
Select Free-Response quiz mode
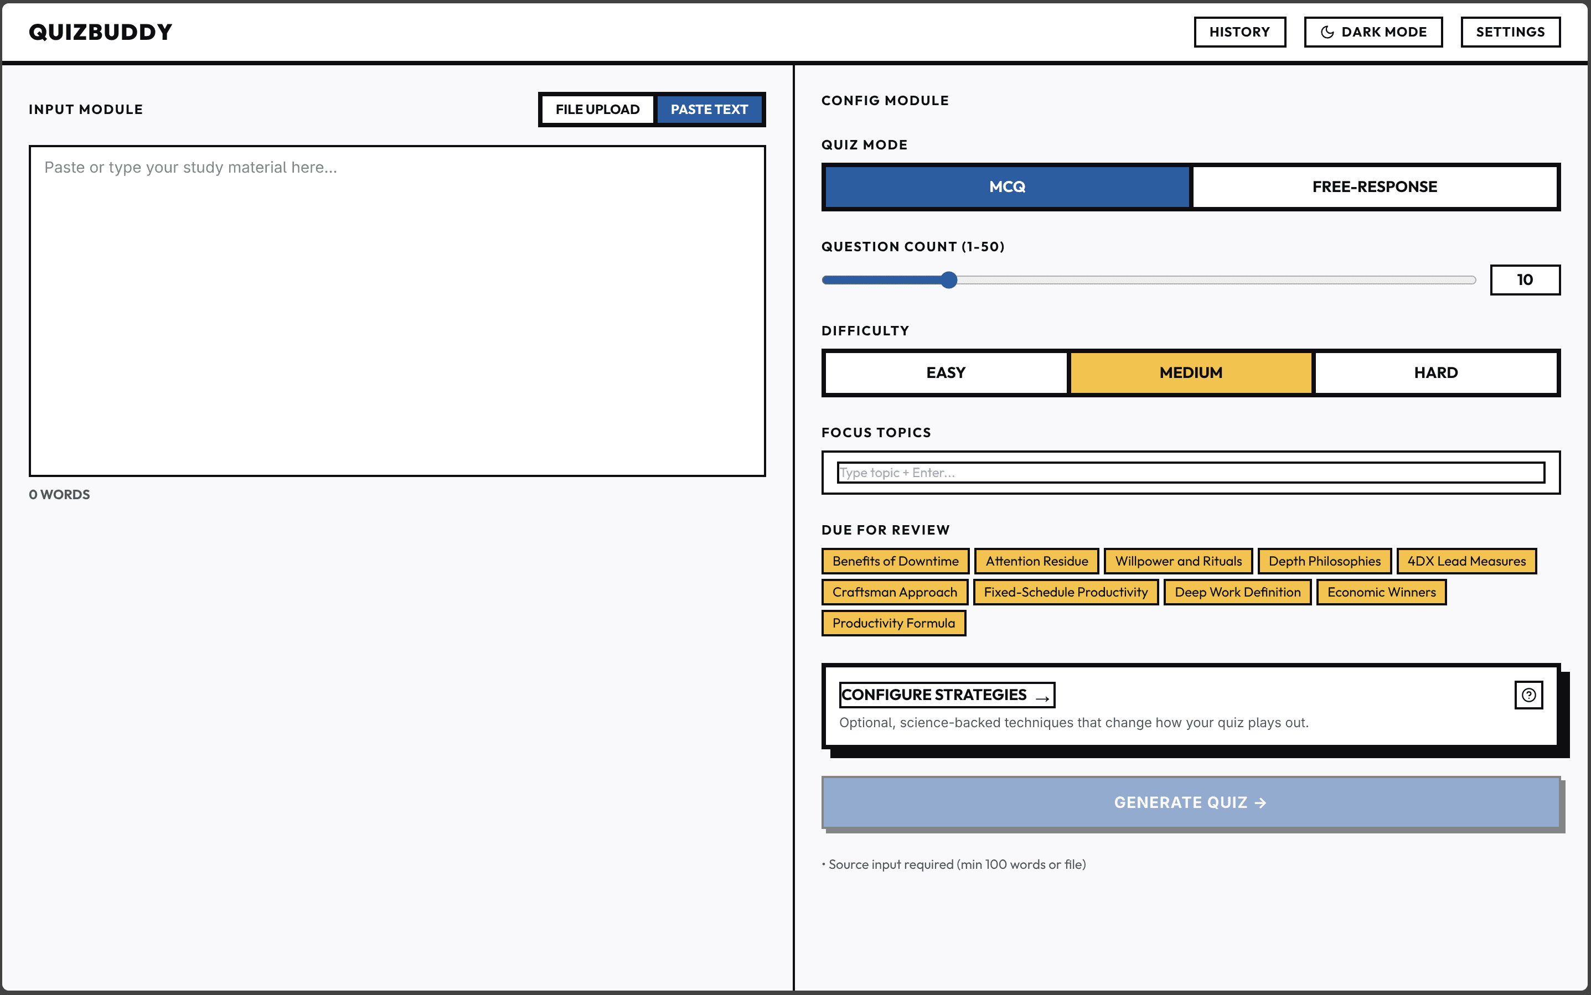click(1375, 187)
